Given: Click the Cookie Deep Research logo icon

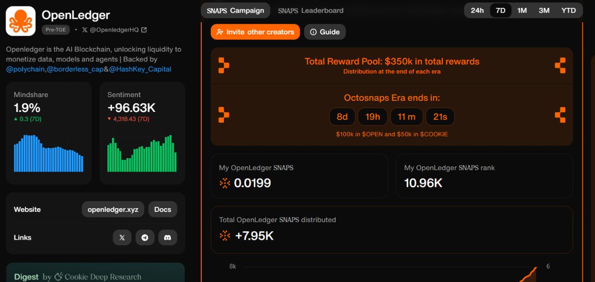Looking at the screenshot, I should coord(59,277).
